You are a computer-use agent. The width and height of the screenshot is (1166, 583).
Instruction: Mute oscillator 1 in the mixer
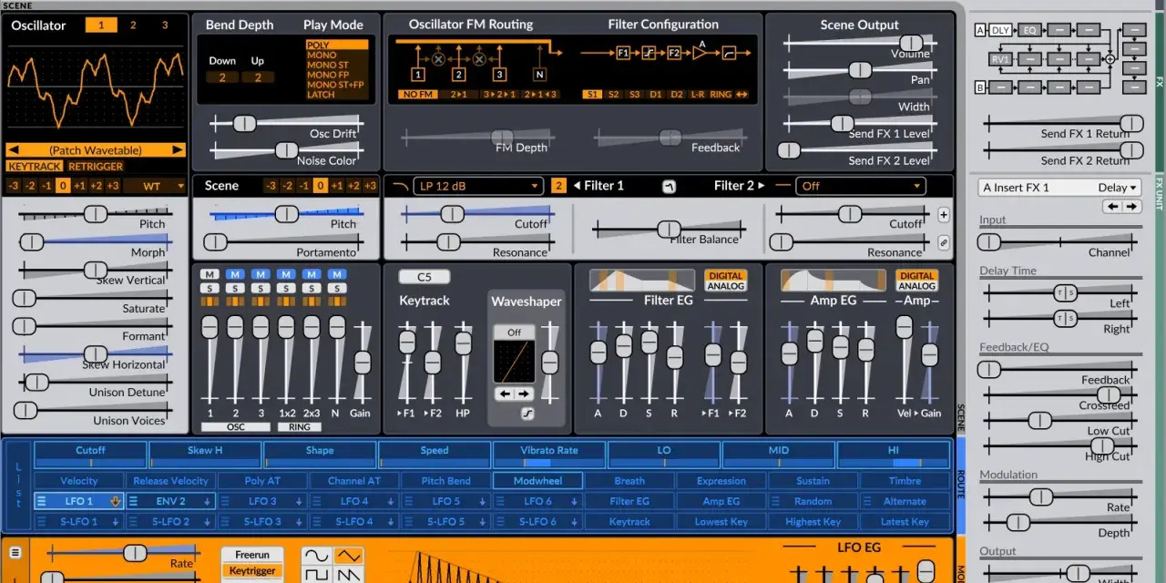point(210,274)
